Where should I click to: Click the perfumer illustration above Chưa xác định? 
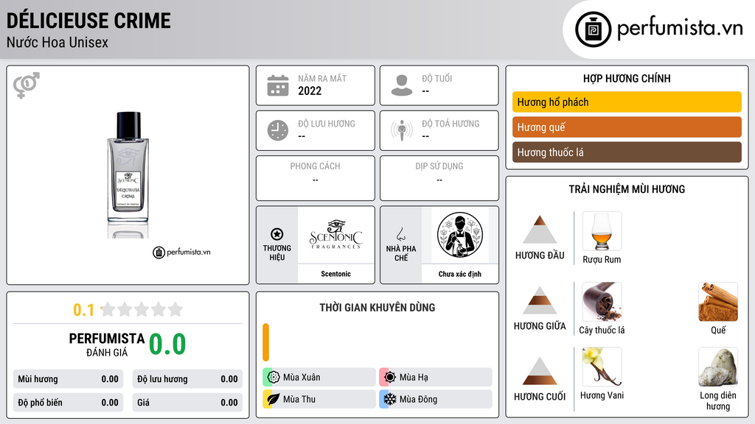click(460, 235)
